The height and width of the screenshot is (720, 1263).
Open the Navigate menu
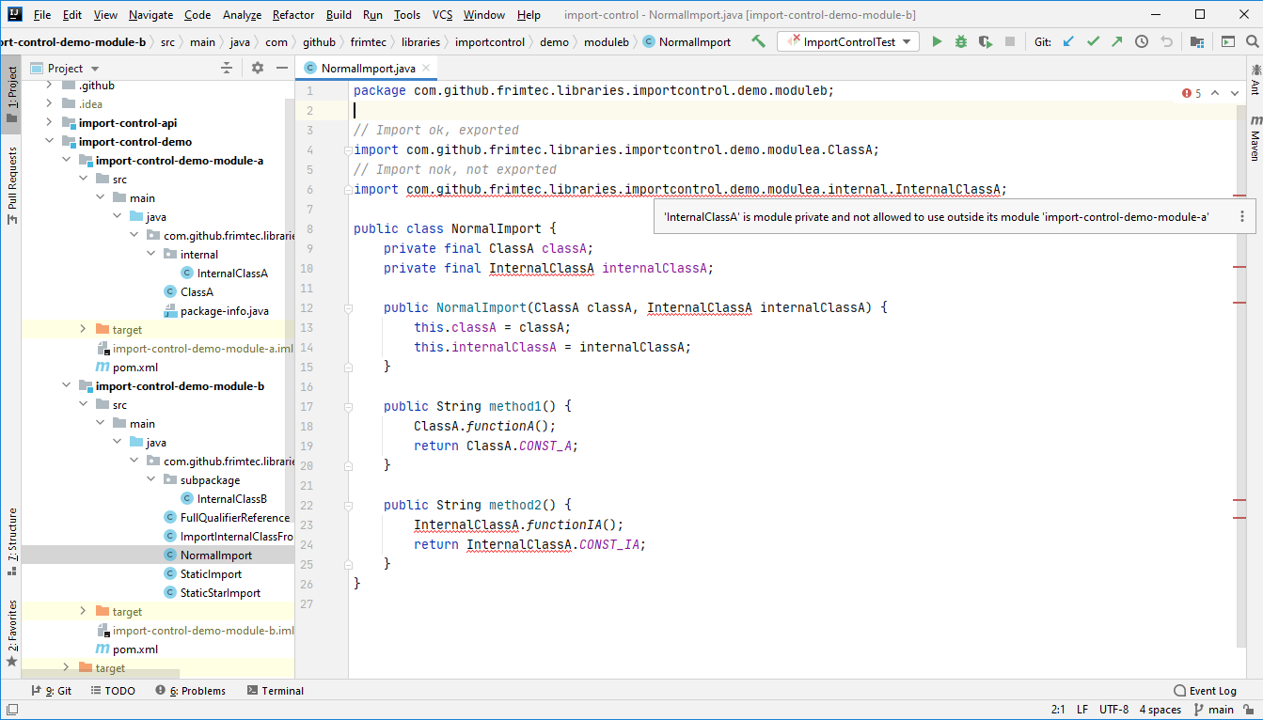(151, 15)
